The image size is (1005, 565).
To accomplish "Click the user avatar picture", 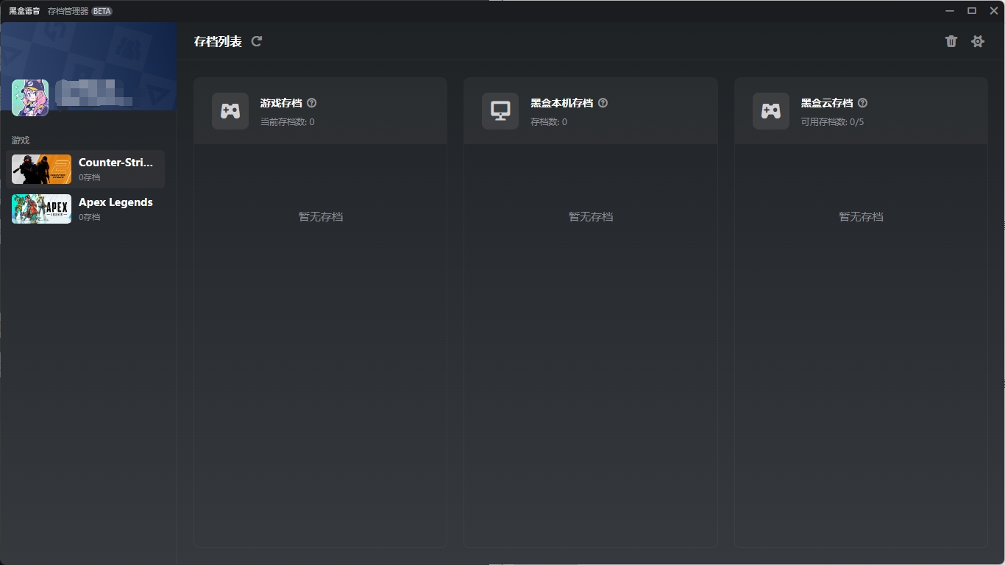I will 30,98.
